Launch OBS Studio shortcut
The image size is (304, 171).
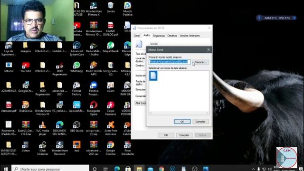(x=77, y=127)
